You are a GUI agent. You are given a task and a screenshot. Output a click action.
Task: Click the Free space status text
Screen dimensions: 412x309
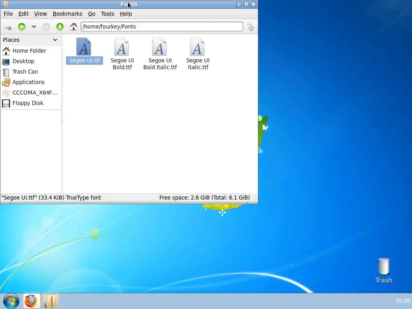click(x=204, y=198)
